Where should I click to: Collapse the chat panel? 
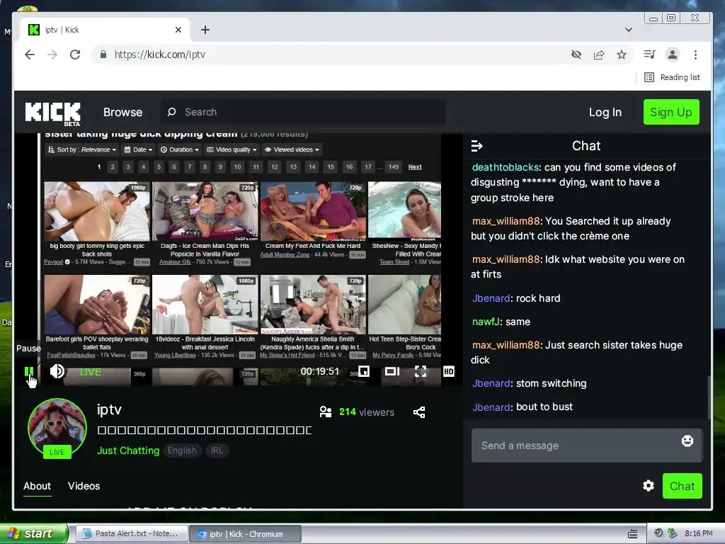pos(476,146)
